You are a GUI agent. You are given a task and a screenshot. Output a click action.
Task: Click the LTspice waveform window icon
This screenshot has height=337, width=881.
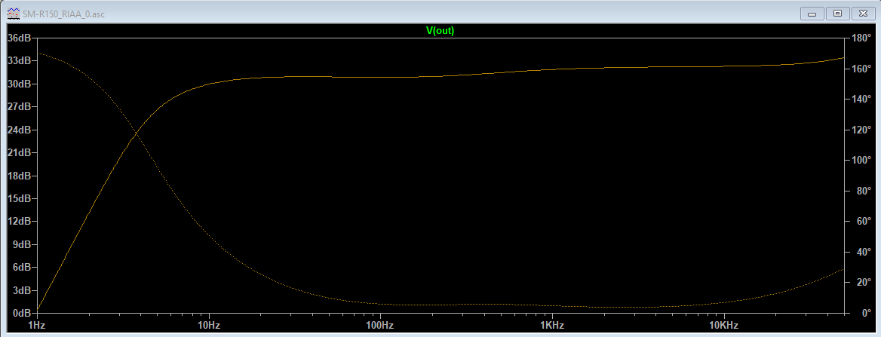point(13,13)
